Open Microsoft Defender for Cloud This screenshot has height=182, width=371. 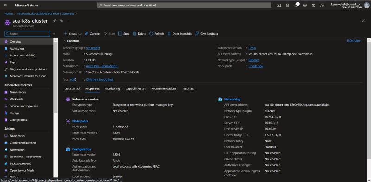point(28,76)
